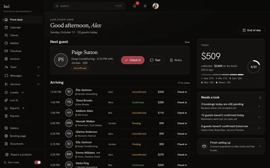The height and width of the screenshot is (168, 270).
Task: Click the staff revenue share progress bar
Action: (222, 75)
